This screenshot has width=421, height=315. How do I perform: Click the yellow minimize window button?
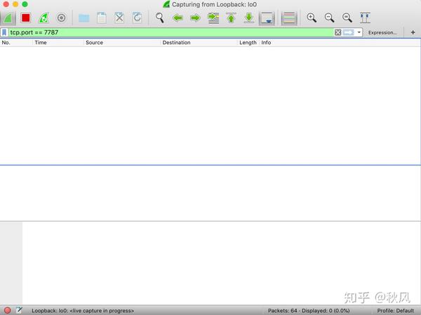click(15, 4)
